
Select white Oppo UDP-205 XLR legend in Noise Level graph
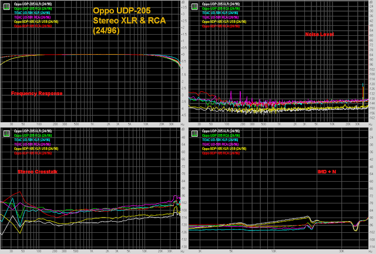(x=221, y=4)
